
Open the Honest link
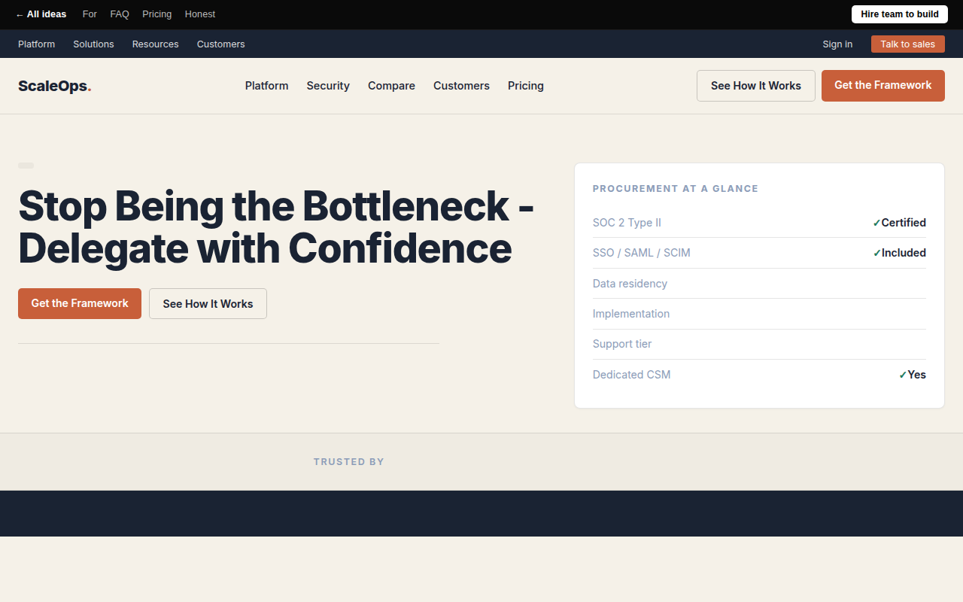[200, 14]
